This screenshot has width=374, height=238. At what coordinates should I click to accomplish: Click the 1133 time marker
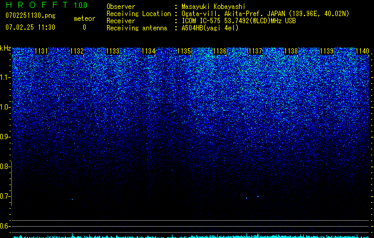coord(112,51)
